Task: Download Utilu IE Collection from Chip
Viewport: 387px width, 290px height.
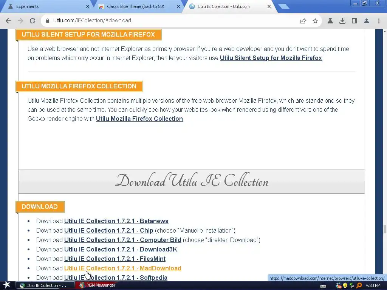Action: tap(108, 230)
